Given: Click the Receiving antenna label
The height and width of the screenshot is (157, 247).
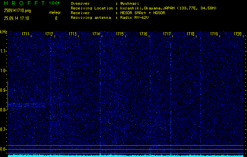Looking at the screenshot, I should 91,18.
